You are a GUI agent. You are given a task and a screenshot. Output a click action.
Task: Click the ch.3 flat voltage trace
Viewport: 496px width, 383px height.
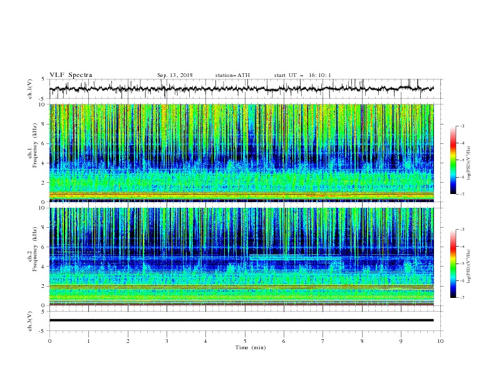point(241,320)
